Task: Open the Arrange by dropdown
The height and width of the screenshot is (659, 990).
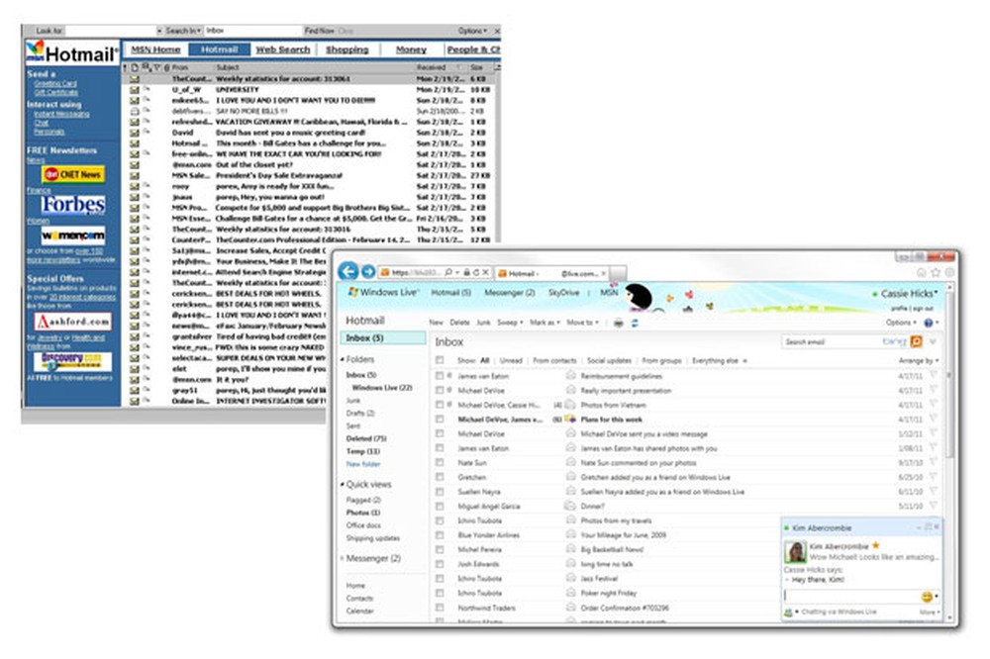Action: point(919,360)
